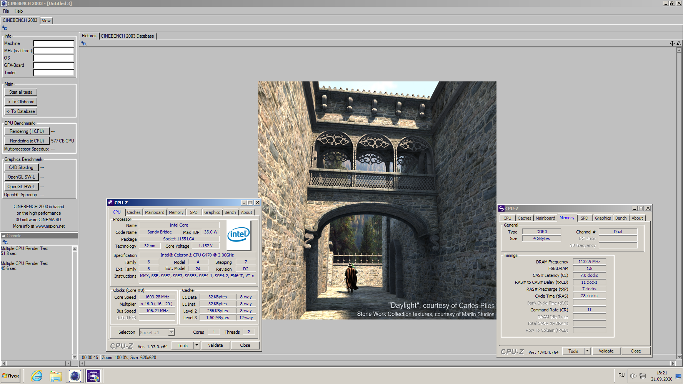
Task: Run Rendering (1 CPU) benchmark
Action: pos(27,131)
